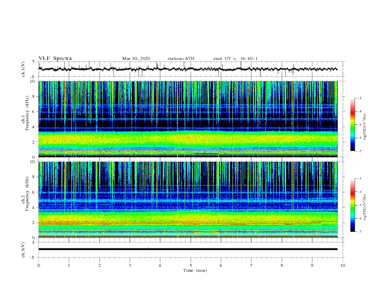
Task: Click the ch.1 Frequency (kHz) axis label
Action: click(25, 113)
